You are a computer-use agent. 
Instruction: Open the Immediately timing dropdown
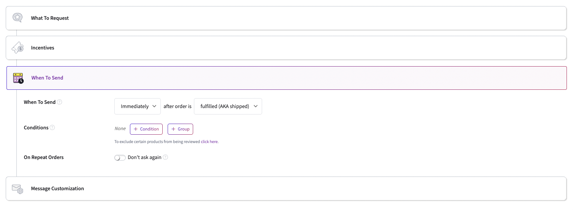pyautogui.click(x=138, y=107)
